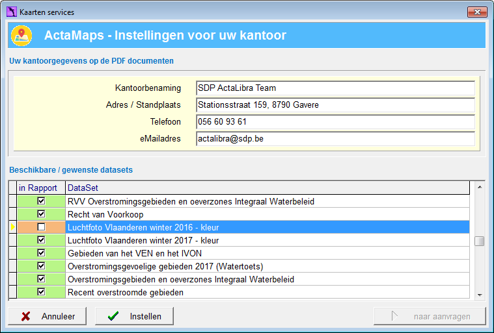Uncheck Luchtfoto Vlaanderen winter 2017 checkbox

click(41, 240)
